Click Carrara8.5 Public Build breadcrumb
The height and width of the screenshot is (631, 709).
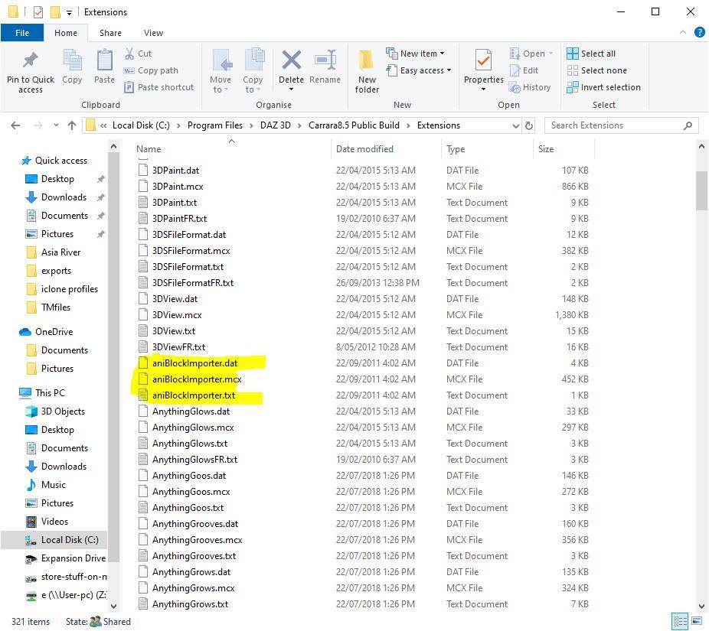(354, 125)
